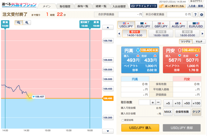The height and width of the screenshot is (136, 207).
Task: Click 円高 purchase price 493円
Action: (x=133, y=60)
